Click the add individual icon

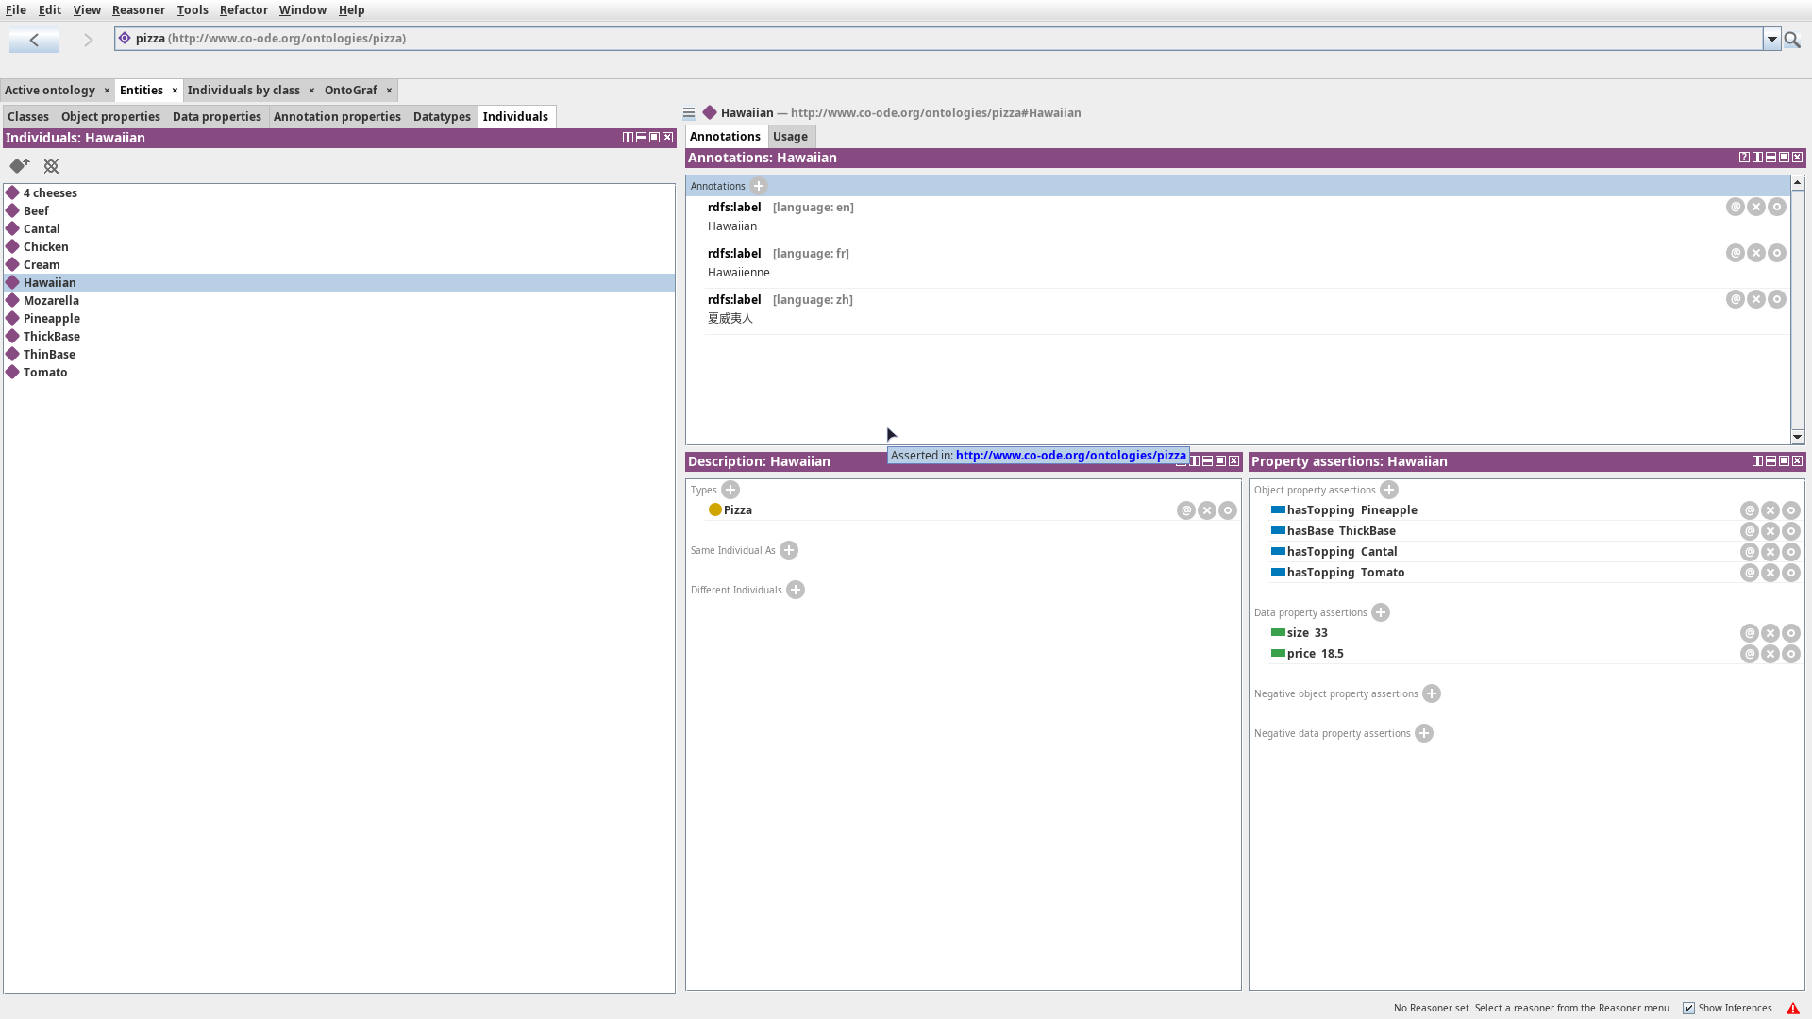19,166
